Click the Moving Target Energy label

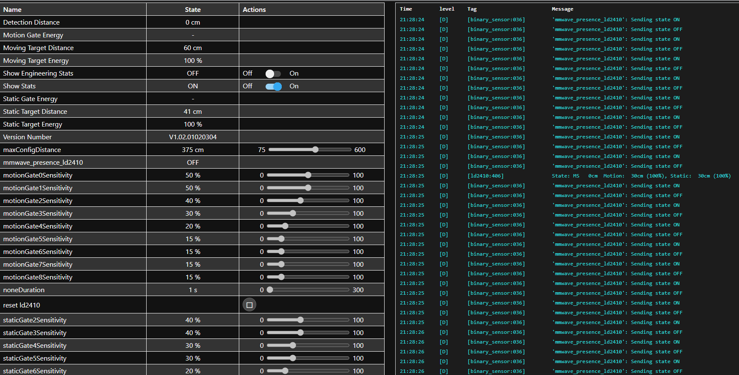(x=36, y=60)
